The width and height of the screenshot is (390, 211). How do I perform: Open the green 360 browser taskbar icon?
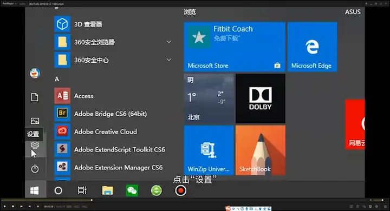(157, 190)
